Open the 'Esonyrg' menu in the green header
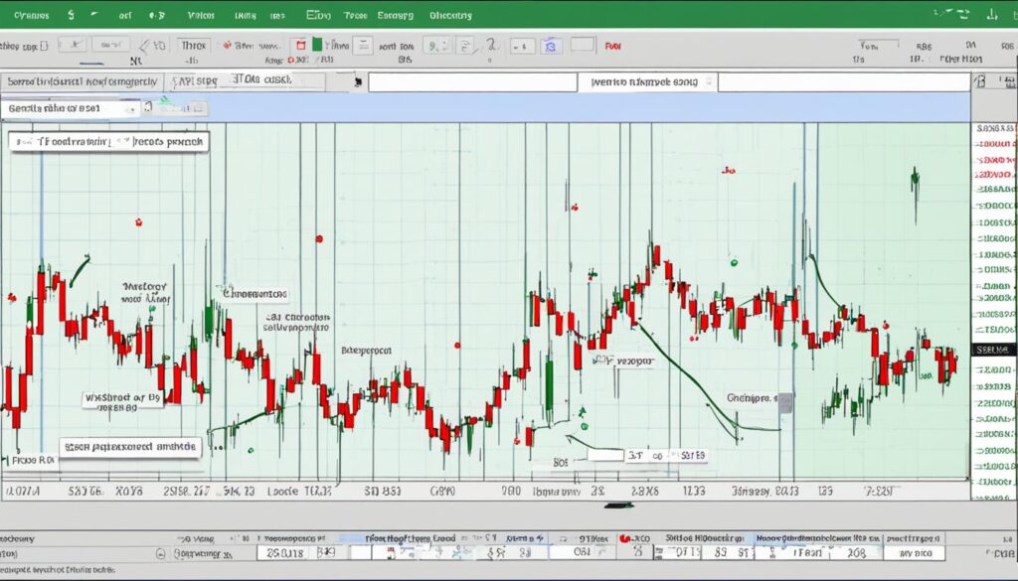The image size is (1018, 581). tap(395, 15)
